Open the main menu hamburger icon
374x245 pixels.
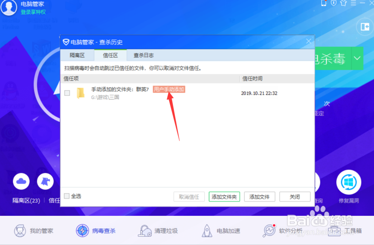353,3
